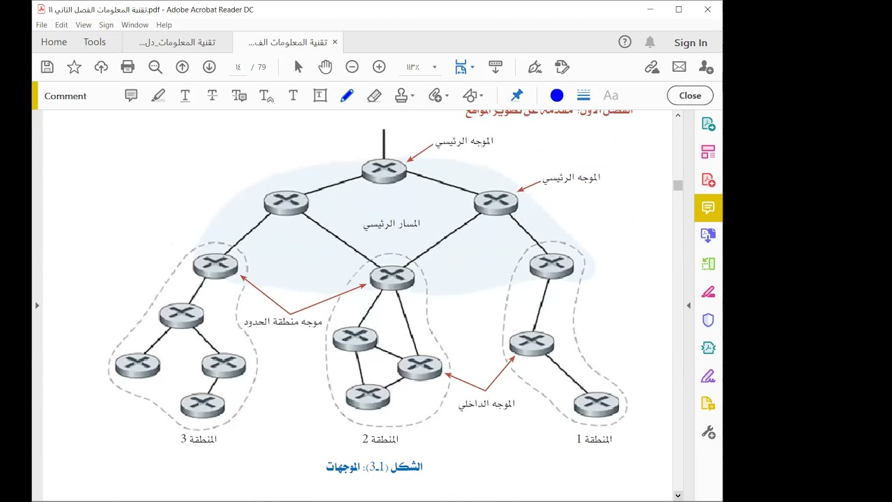Viewport: 892px width, 502px height.
Task: Collapse the right tools pane arrow
Action: 689,305
